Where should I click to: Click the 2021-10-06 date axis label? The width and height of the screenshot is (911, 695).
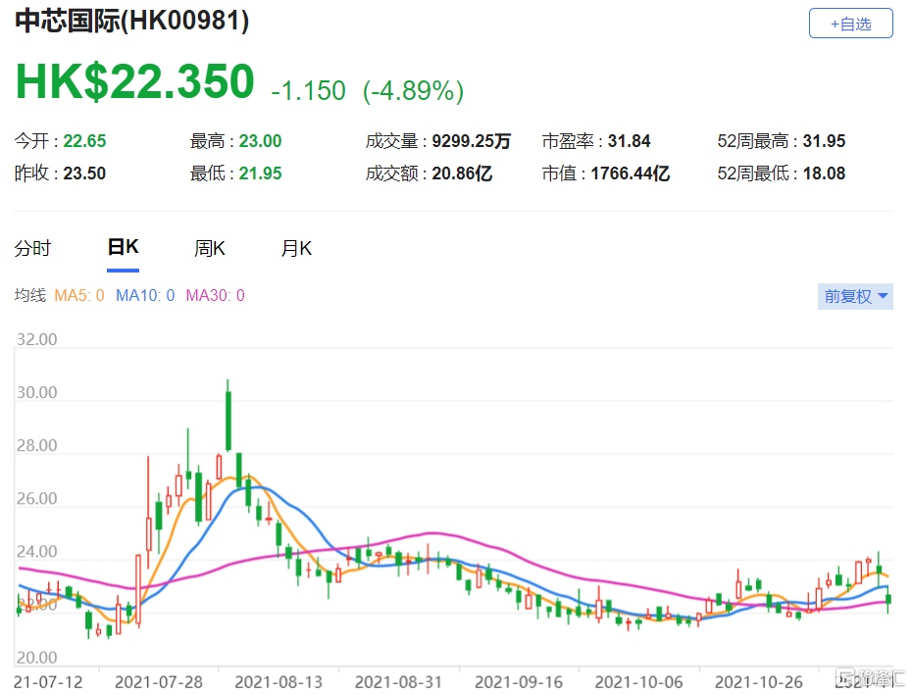click(638, 680)
